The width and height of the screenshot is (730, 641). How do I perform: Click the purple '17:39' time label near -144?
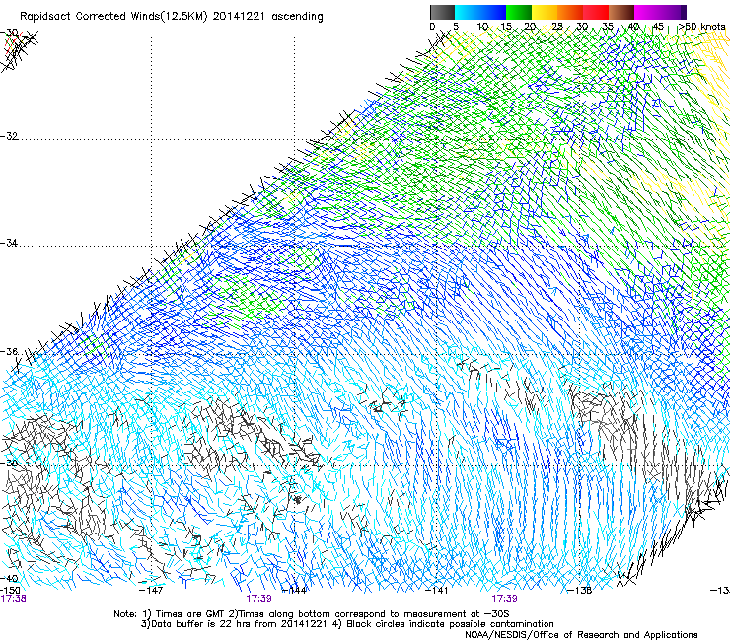pyautogui.click(x=258, y=599)
